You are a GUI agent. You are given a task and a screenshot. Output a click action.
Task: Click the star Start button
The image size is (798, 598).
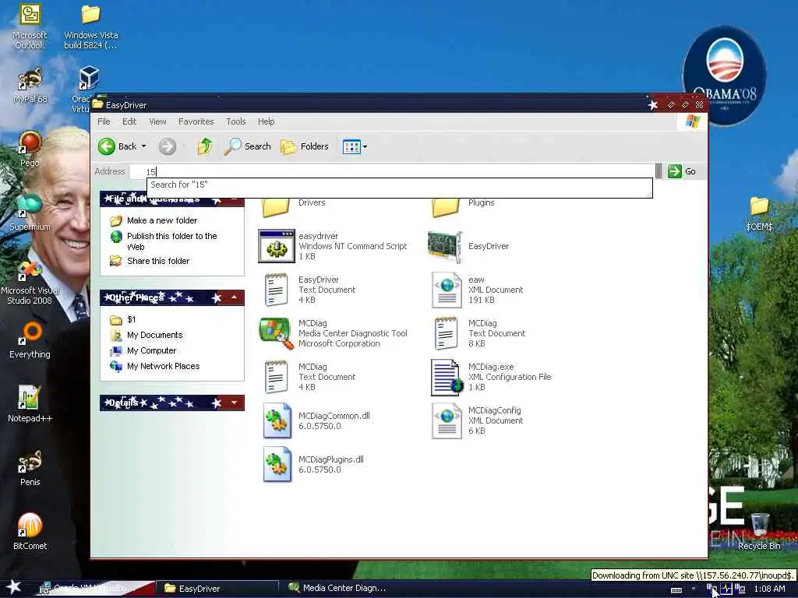pyautogui.click(x=13, y=587)
